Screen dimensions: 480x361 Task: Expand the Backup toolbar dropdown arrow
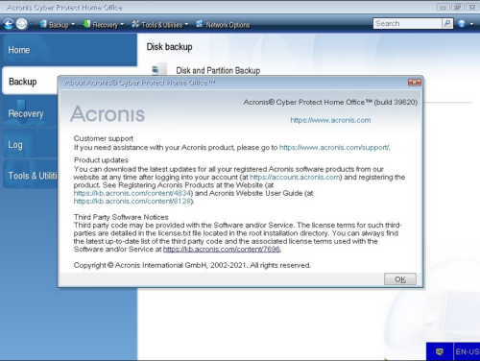(x=73, y=24)
